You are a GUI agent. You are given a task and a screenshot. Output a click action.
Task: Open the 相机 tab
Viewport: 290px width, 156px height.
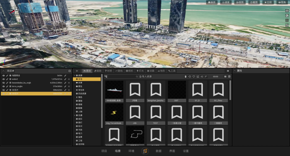click(129, 71)
